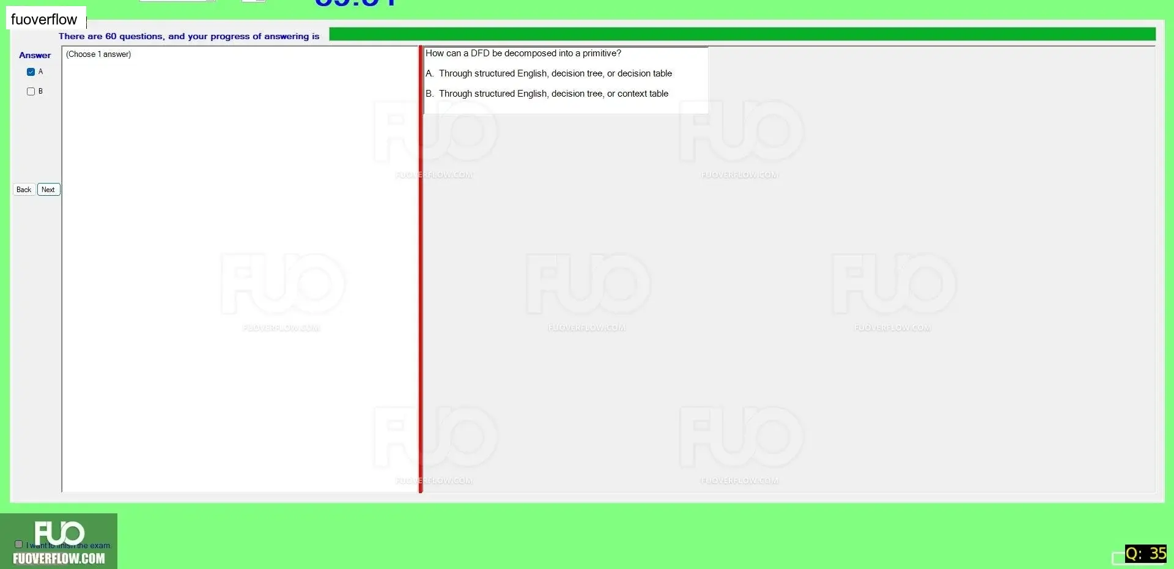Image resolution: width=1174 pixels, height=569 pixels.
Task: Click the FUO fuoverflow.com logo
Action: click(59, 541)
